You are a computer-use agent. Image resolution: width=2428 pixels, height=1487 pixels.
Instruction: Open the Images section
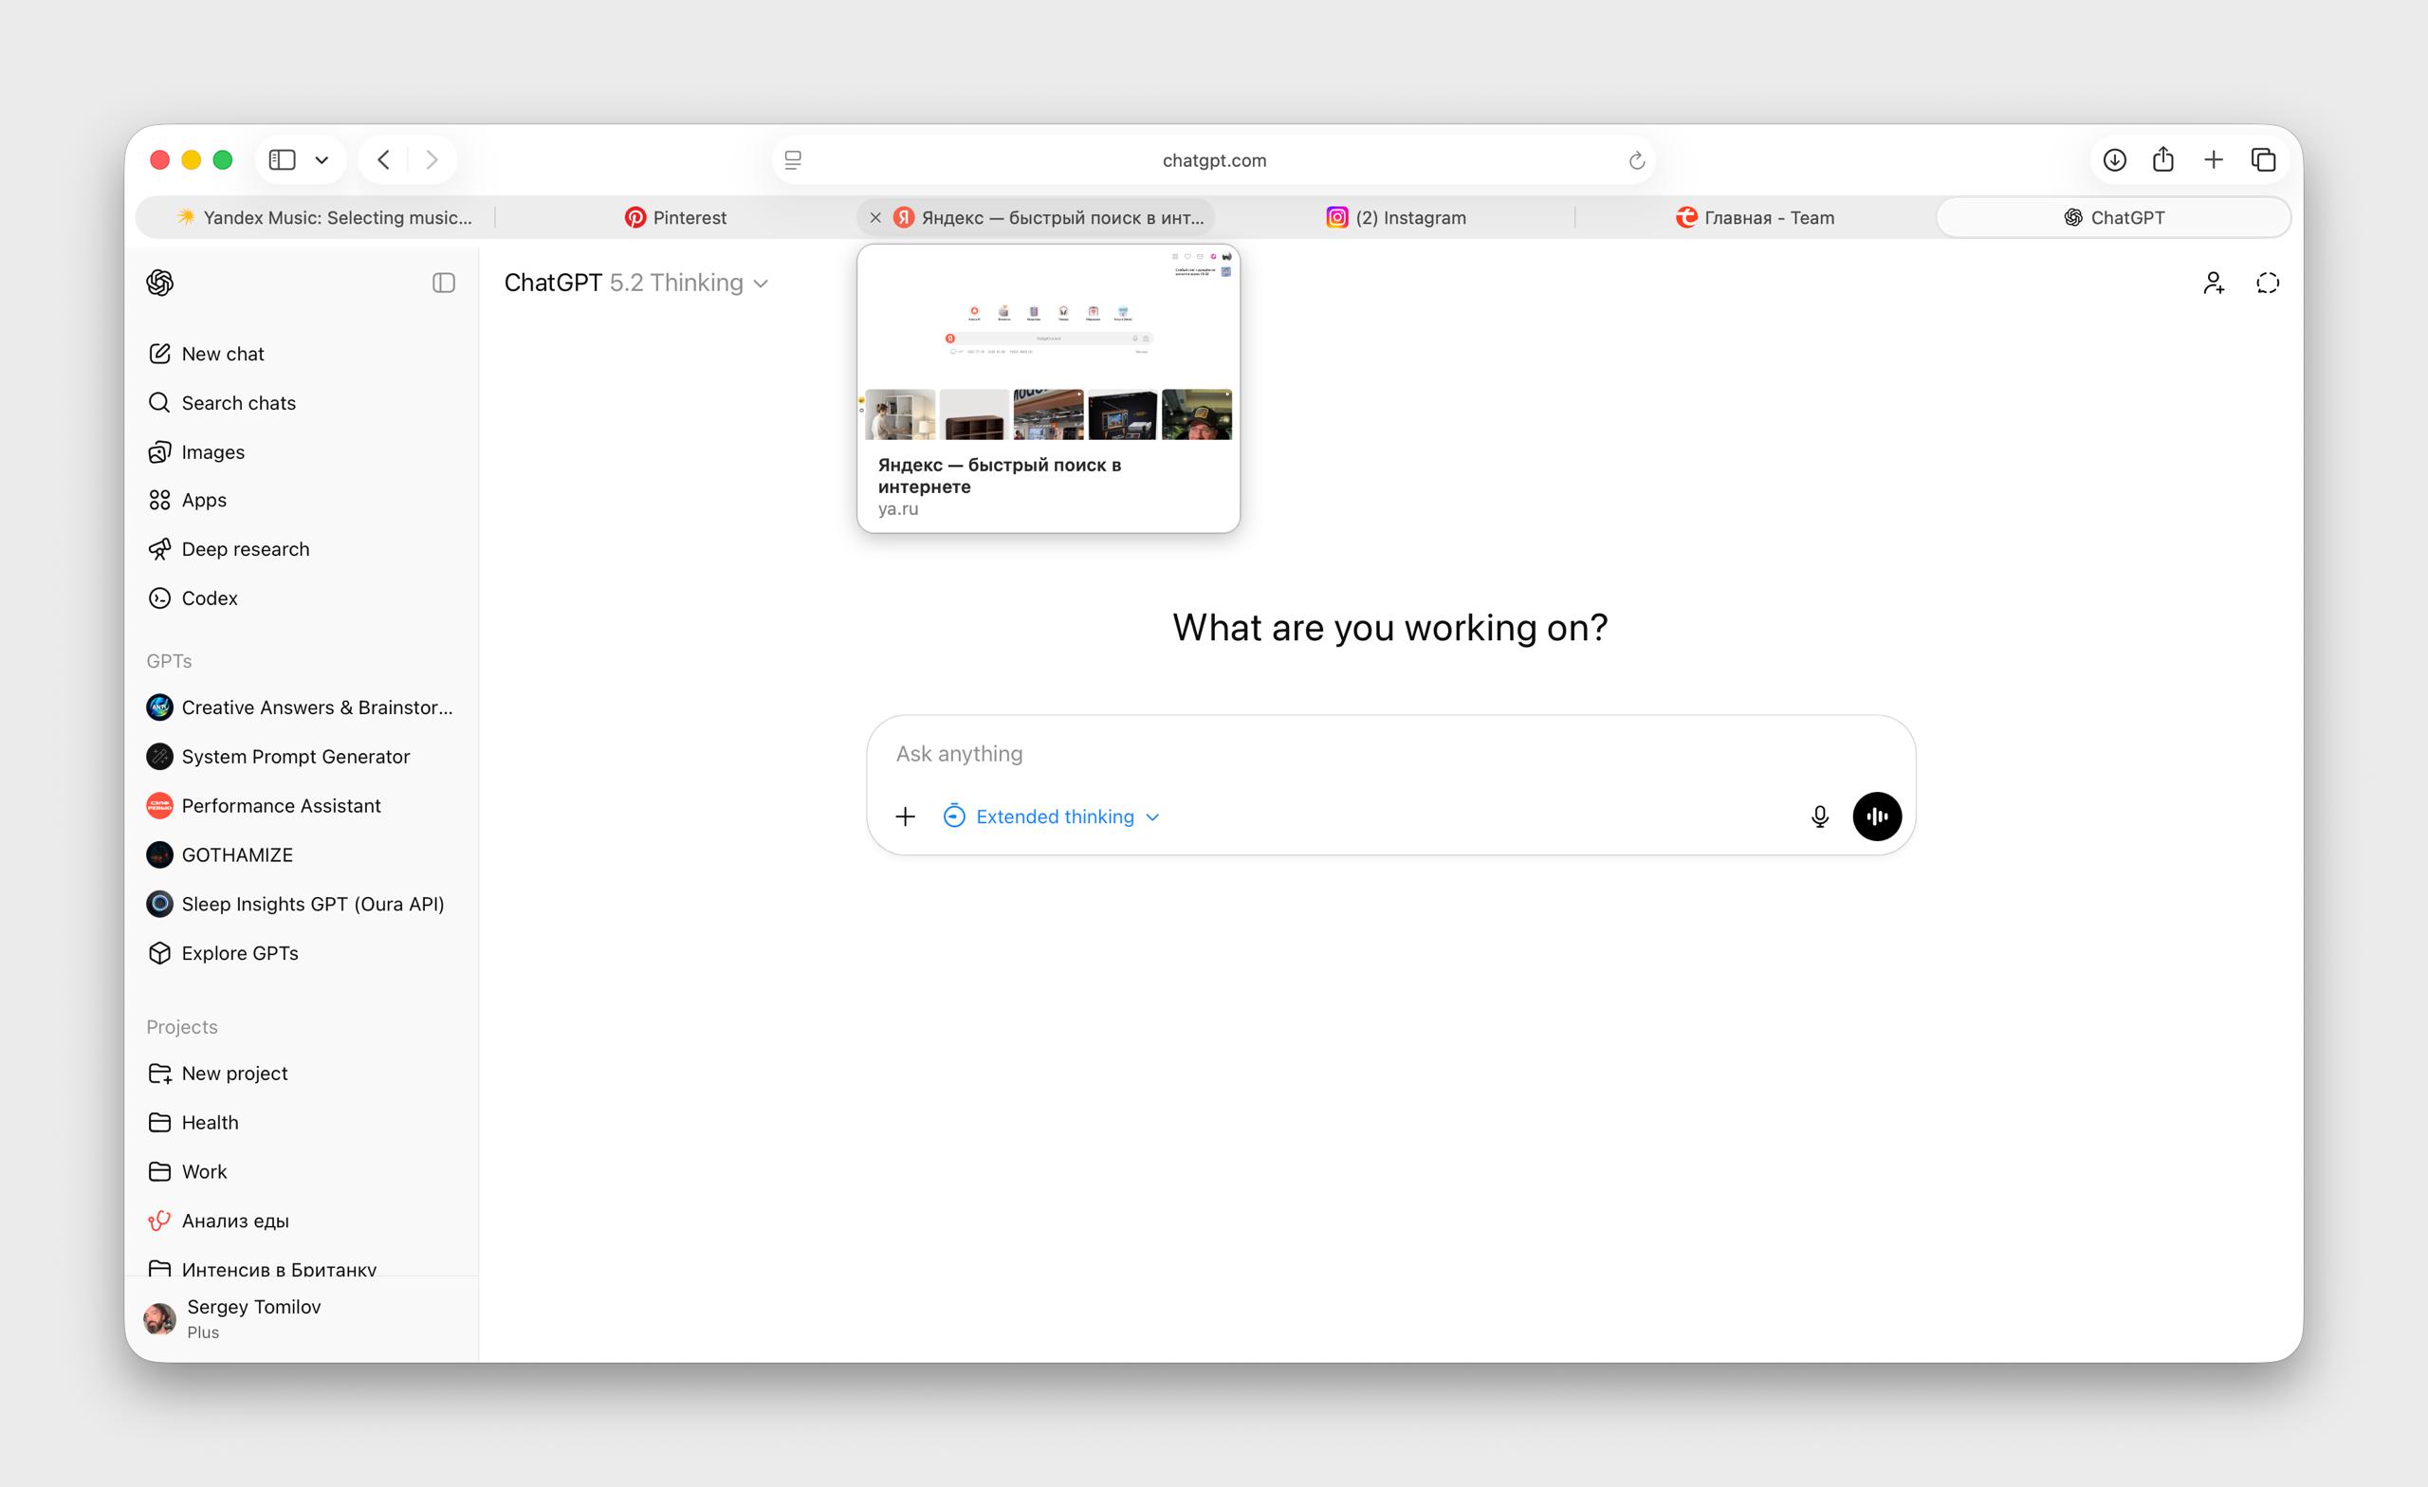tap(302, 452)
